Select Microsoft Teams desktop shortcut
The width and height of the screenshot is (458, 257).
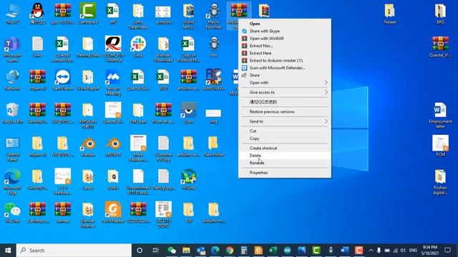coord(12,49)
